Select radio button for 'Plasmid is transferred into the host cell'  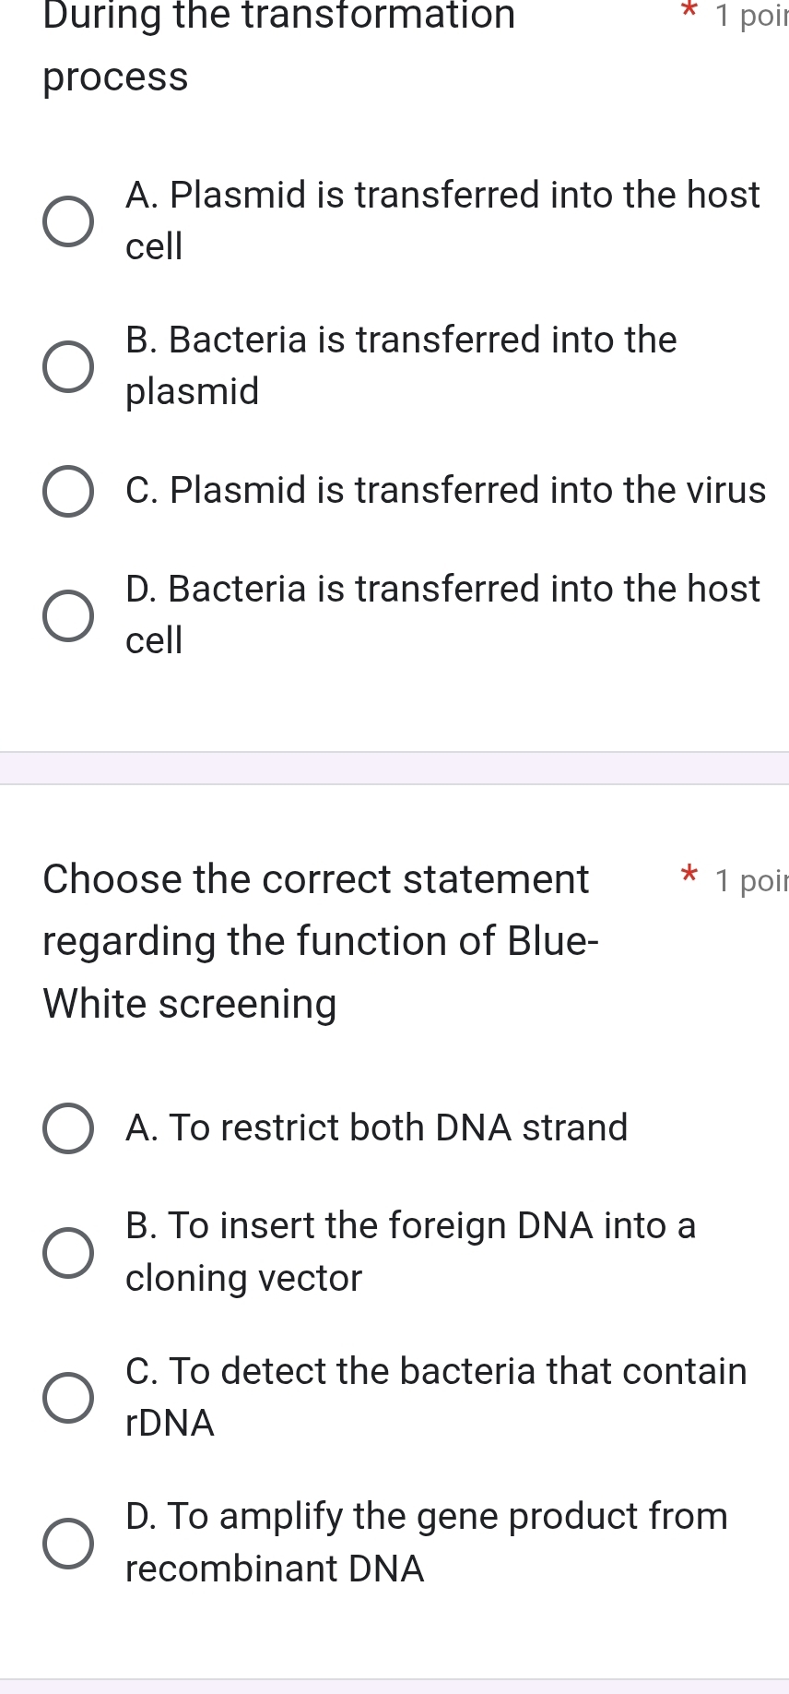point(68,221)
